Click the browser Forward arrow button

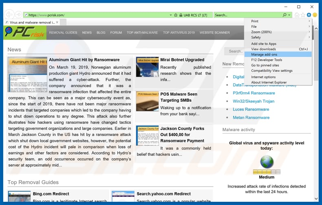tap(18, 15)
